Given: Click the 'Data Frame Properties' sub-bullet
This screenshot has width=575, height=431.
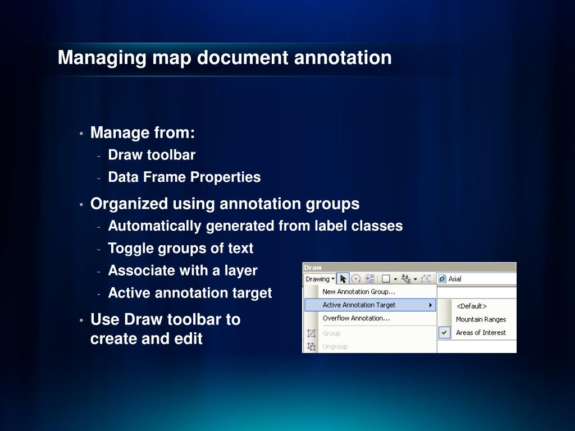Looking at the screenshot, I should click(184, 177).
